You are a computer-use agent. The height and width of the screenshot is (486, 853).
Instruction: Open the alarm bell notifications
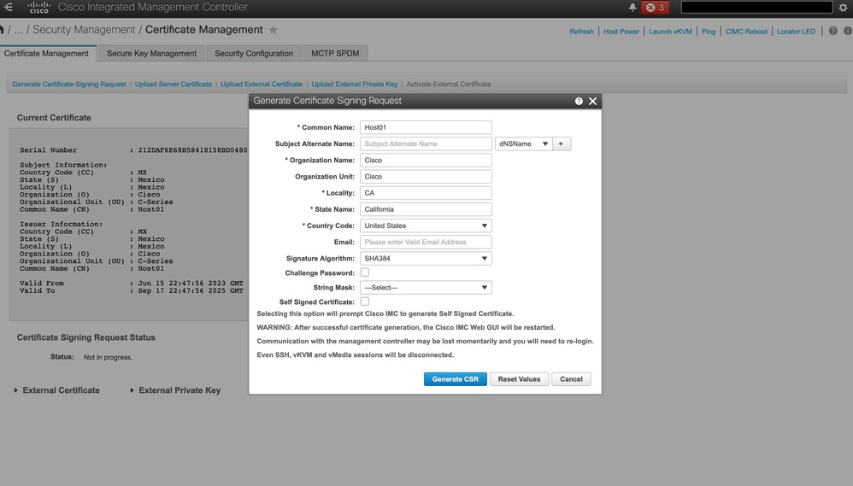[632, 7]
